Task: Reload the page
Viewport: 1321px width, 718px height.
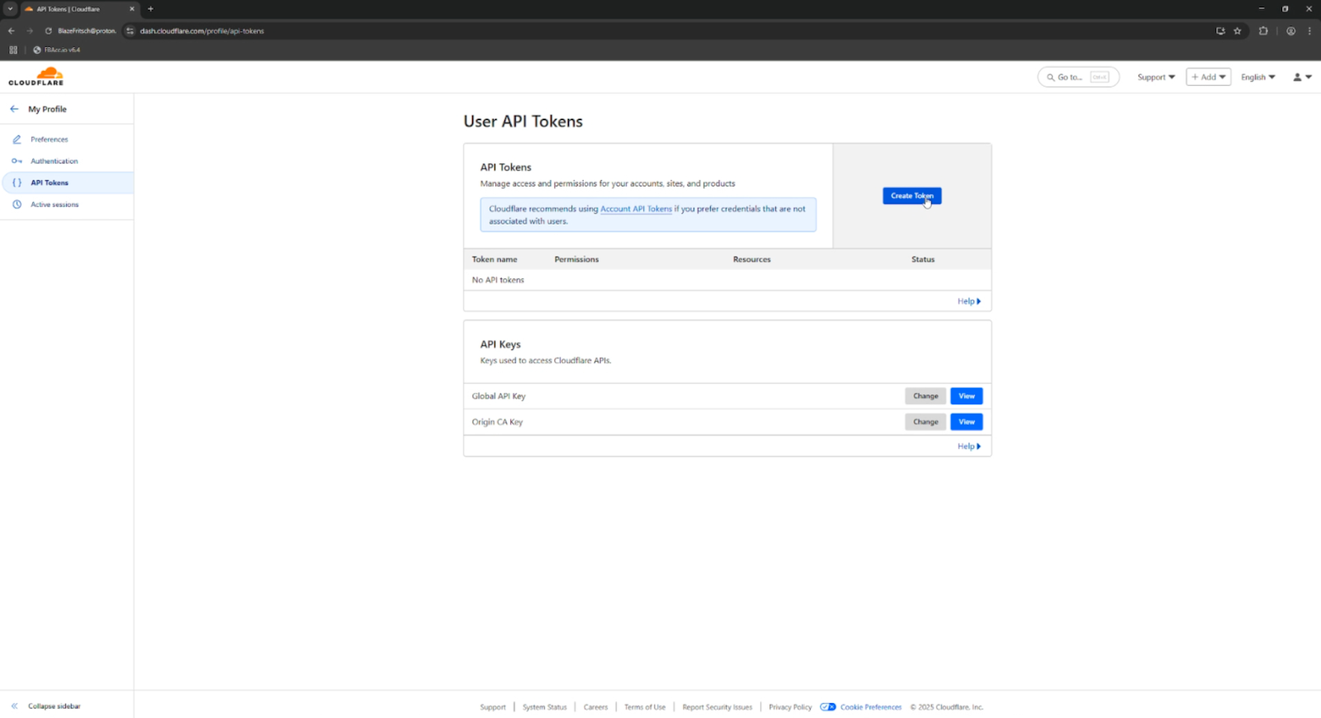Action: (x=48, y=31)
